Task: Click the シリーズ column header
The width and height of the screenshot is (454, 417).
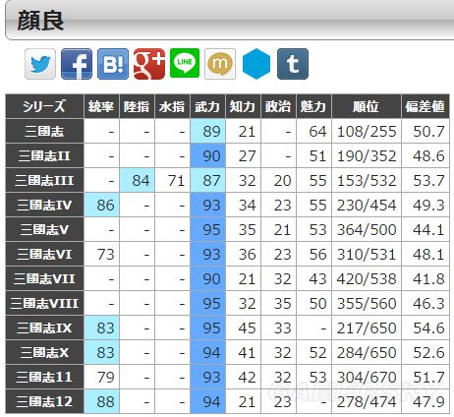Action: (x=45, y=106)
